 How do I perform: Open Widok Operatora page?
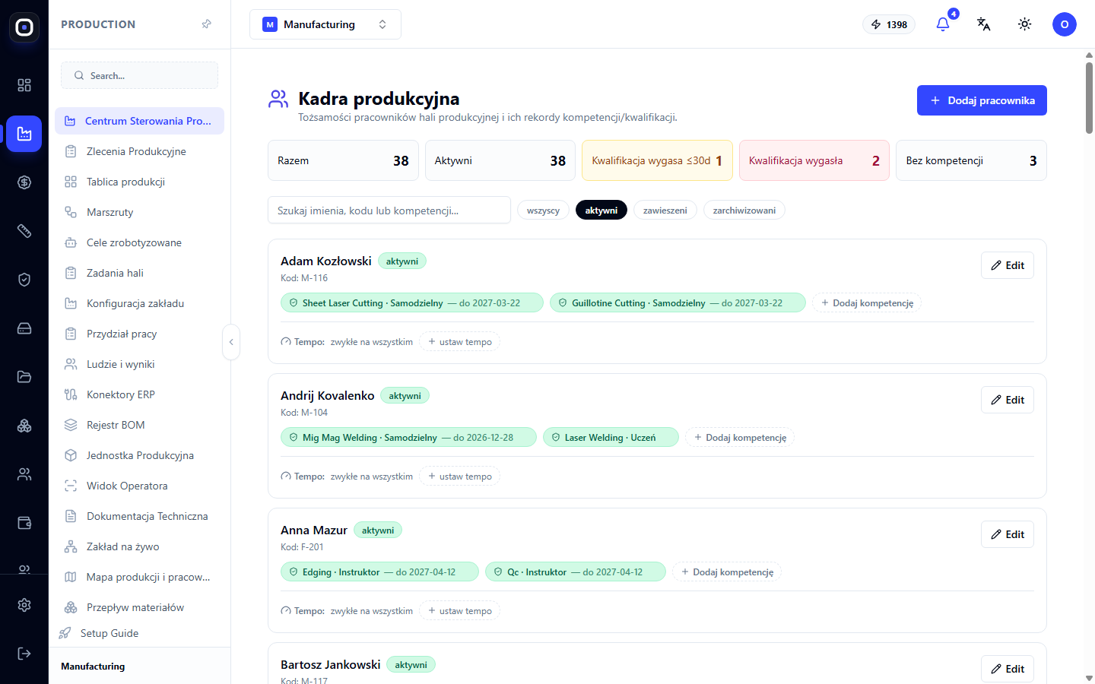139,486
